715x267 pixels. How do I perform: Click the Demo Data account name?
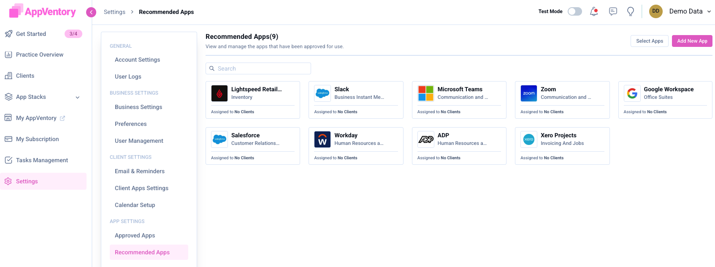tap(685, 11)
